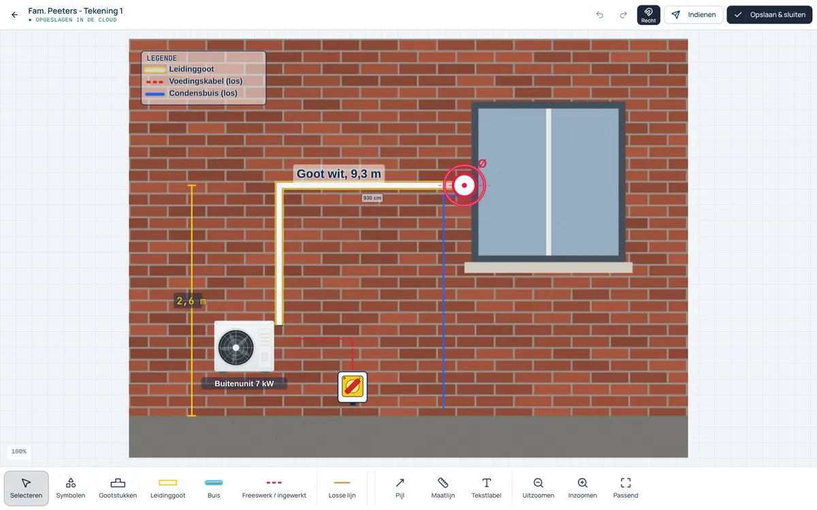
Task: Click the '930 cm' measurement tag
Action: [372, 198]
